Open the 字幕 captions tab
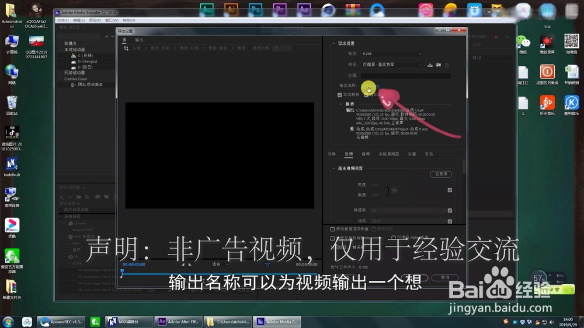This screenshot has width=584, height=328. tap(412, 154)
